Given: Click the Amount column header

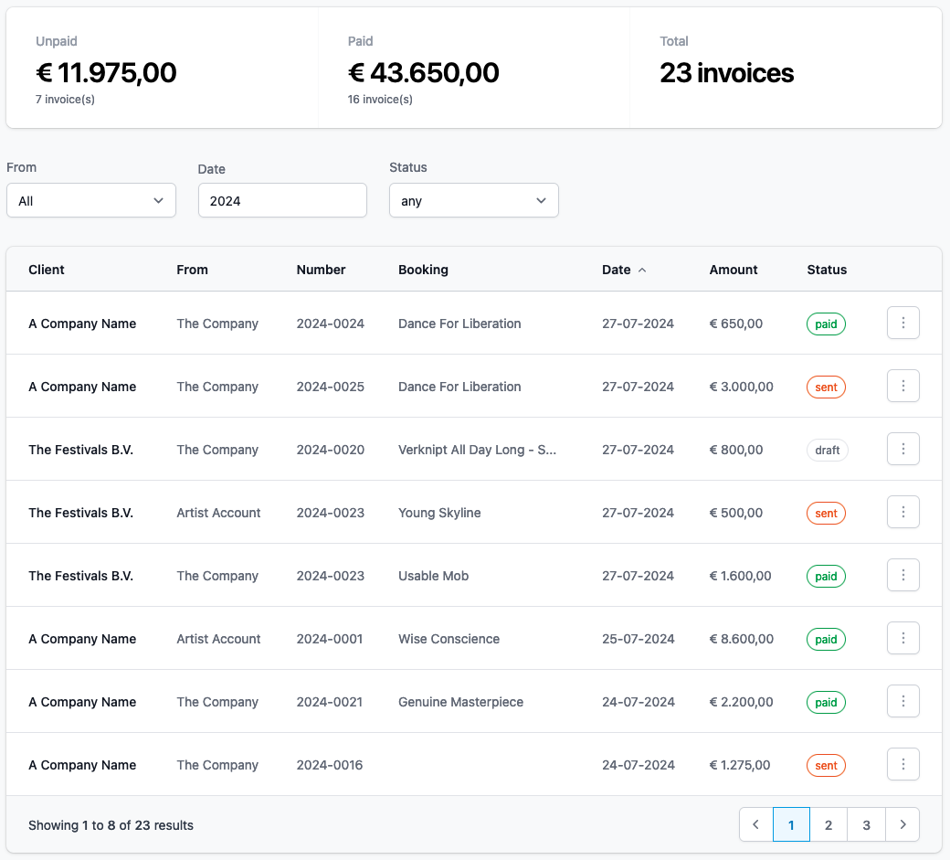Looking at the screenshot, I should click(x=733, y=269).
